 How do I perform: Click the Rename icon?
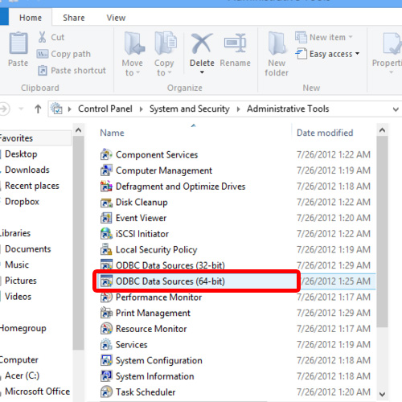235,43
